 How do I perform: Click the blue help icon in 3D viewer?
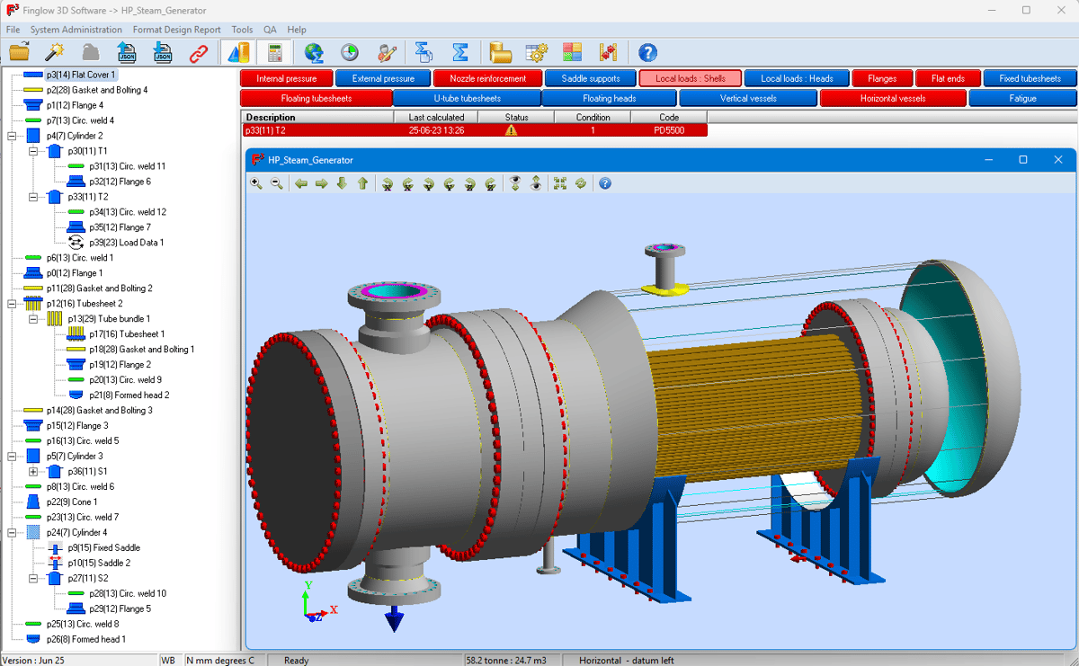pyautogui.click(x=605, y=183)
